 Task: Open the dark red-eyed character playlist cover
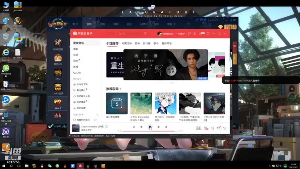click(214, 104)
